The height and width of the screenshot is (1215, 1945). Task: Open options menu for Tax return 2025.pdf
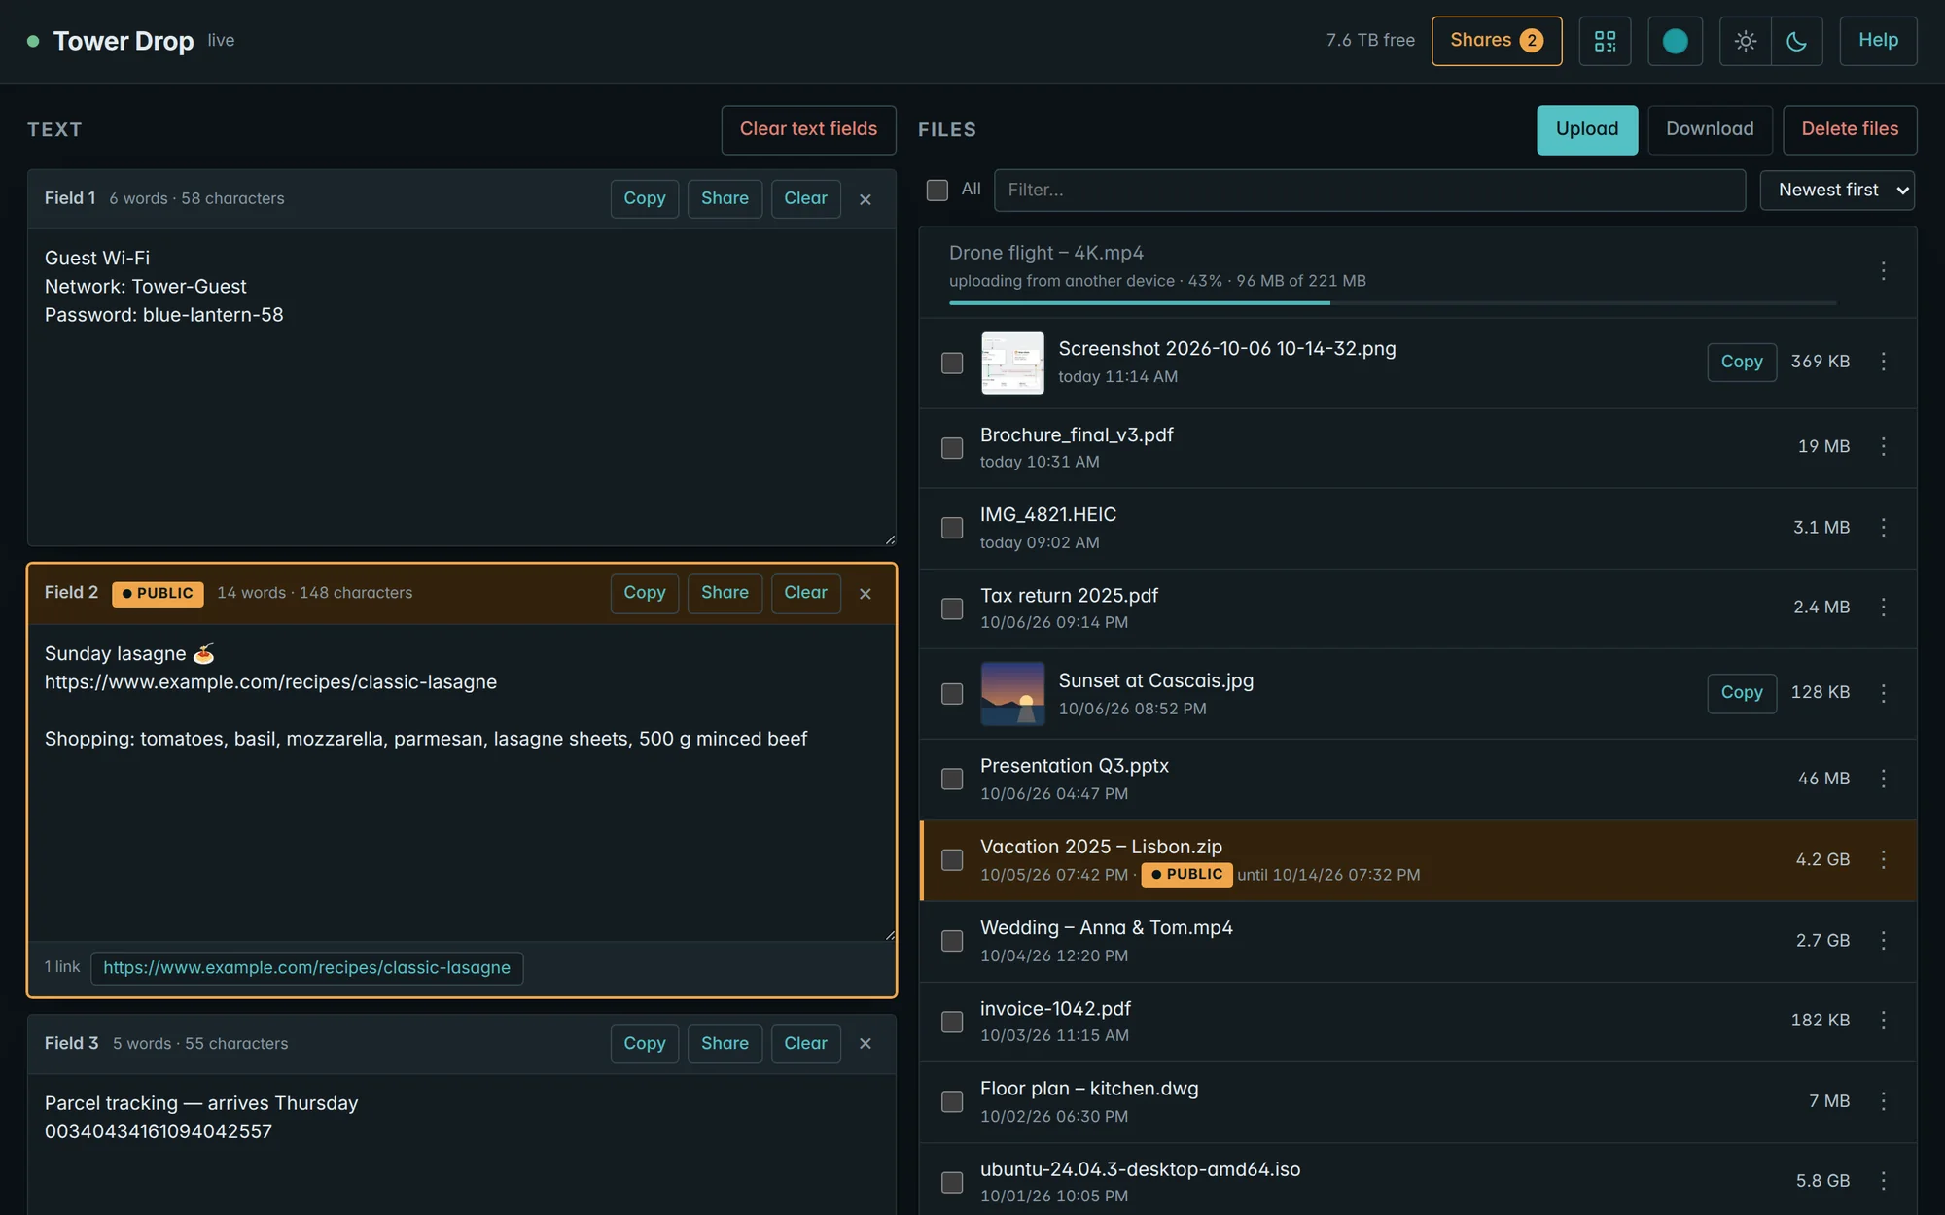(1884, 607)
